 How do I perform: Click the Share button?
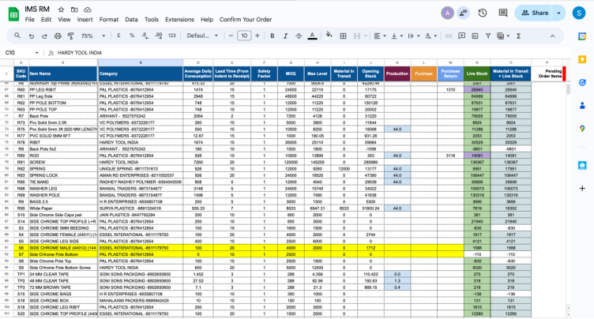click(x=535, y=13)
